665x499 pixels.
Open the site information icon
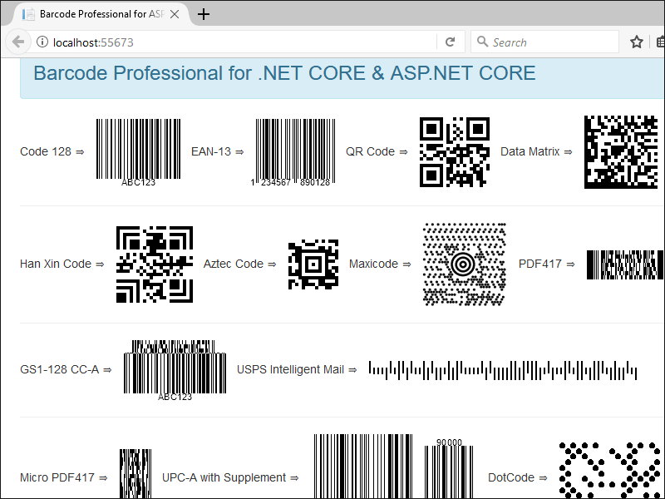[x=42, y=42]
